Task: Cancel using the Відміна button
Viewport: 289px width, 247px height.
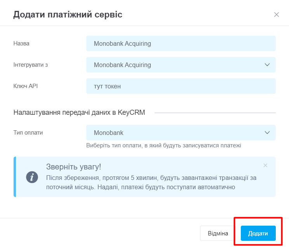Action: coord(218,233)
